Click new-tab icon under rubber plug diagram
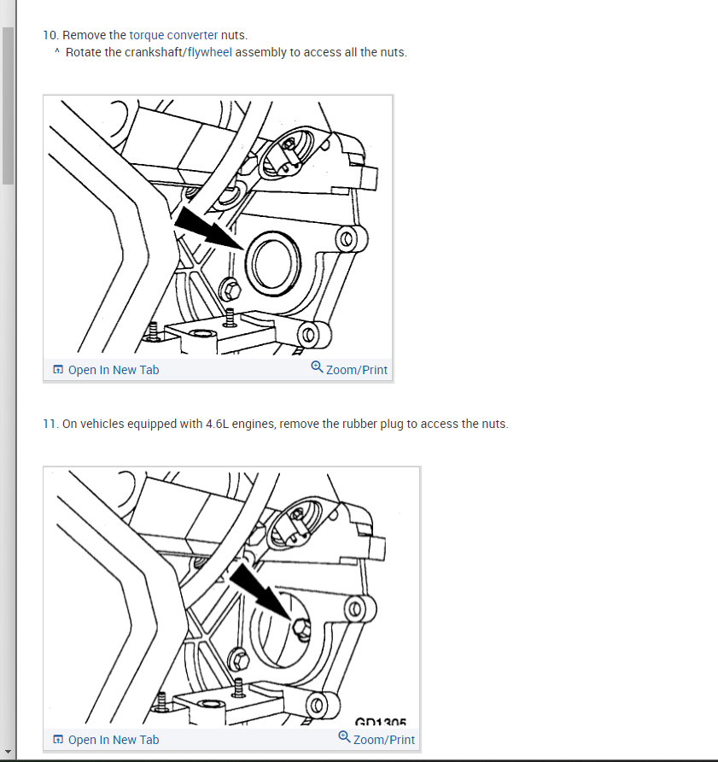Viewport: 718px width, 762px height. pyautogui.click(x=58, y=369)
